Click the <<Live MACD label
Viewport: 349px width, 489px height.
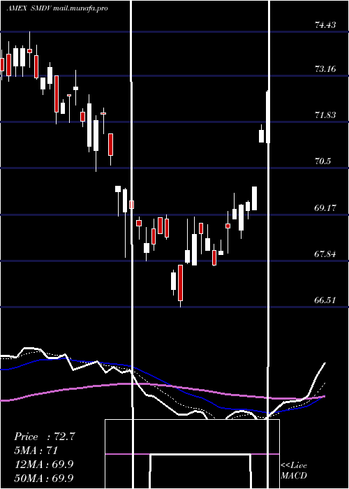coord(294,471)
